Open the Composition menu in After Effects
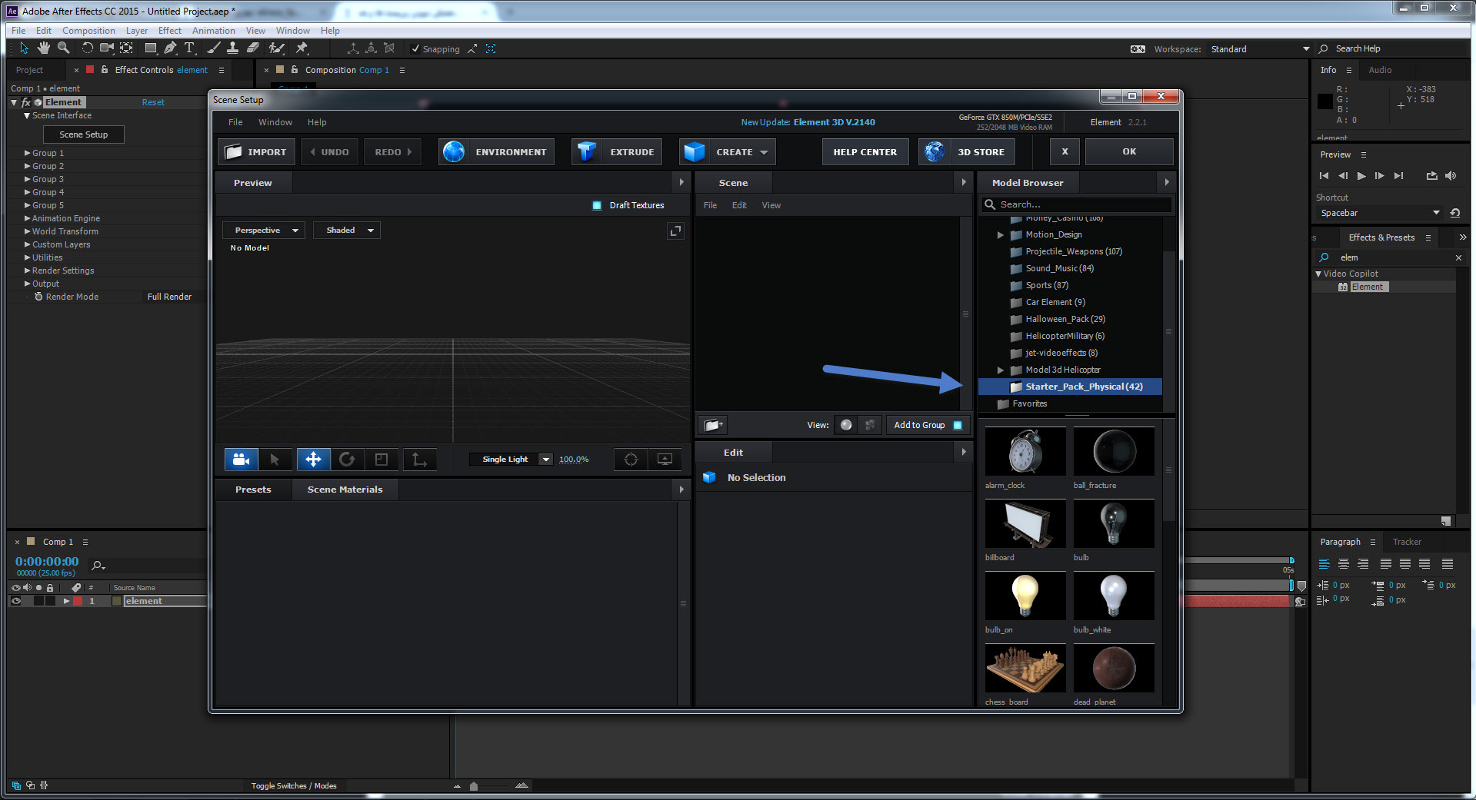 click(88, 31)
